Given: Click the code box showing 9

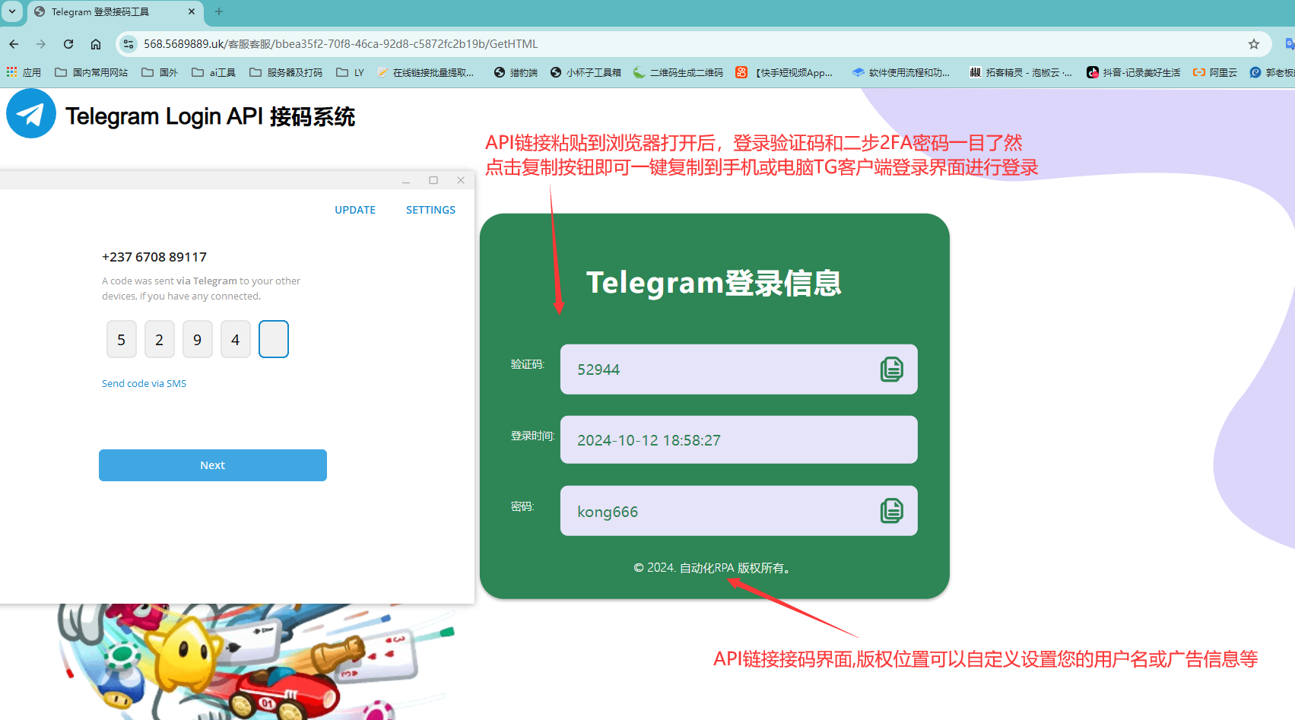Looking at the screenshot, I should [198, 339].
